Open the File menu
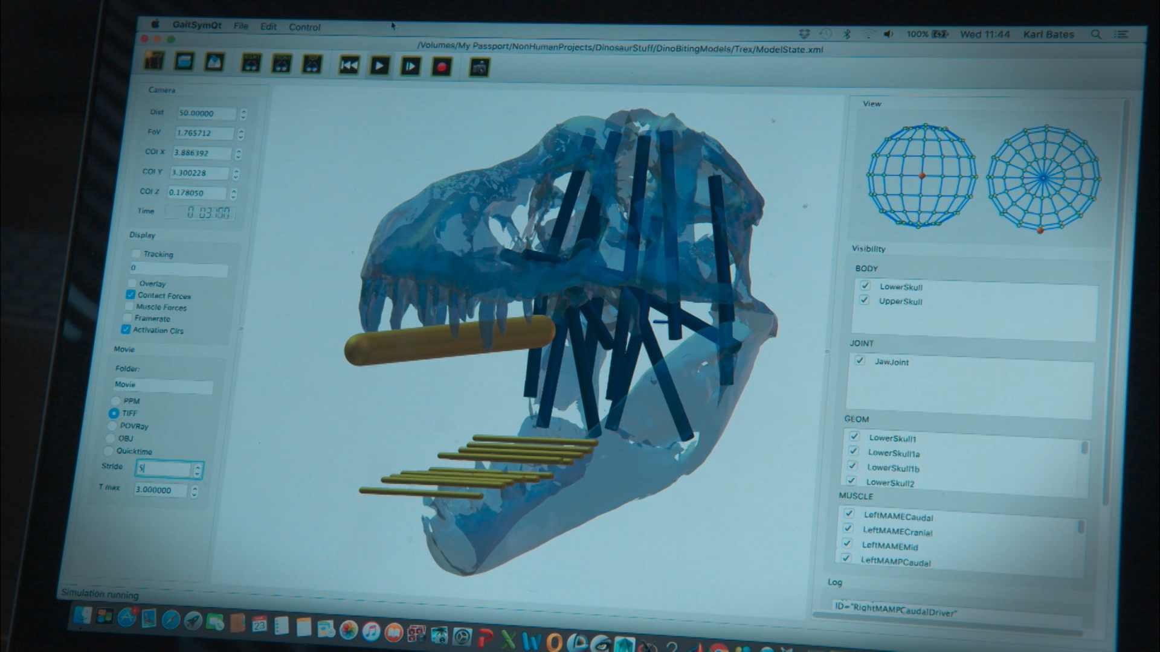 pos(241,26)
